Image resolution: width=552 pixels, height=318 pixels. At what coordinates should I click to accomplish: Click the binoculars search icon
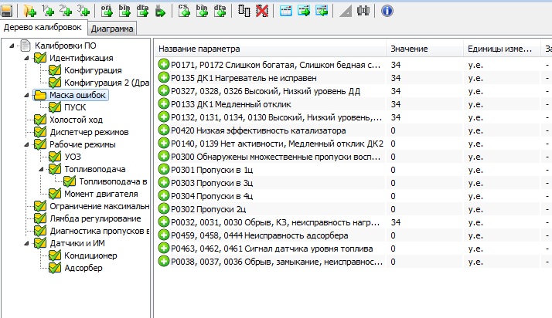pyautogui.click(x=363, y=11)
